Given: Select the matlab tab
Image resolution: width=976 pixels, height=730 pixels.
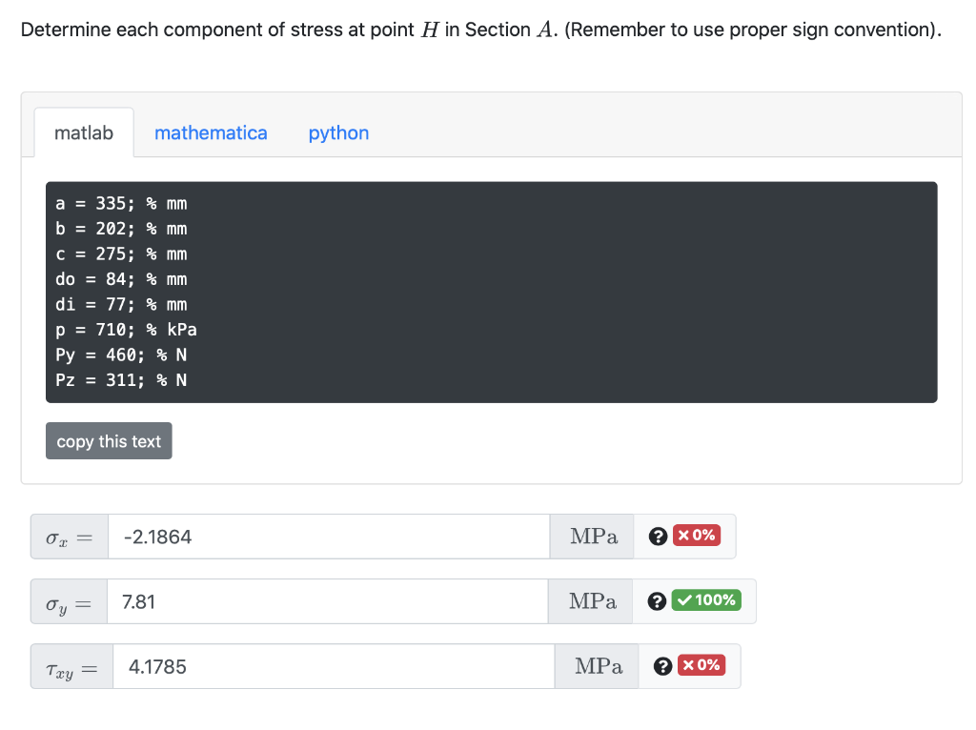Looking at the screenshot, I should pyautogui.click(x=84, y=132).
